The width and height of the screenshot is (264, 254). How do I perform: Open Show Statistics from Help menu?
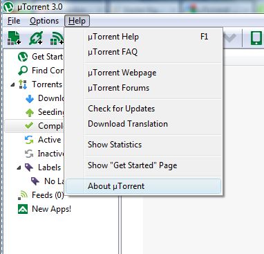(143, 145)
